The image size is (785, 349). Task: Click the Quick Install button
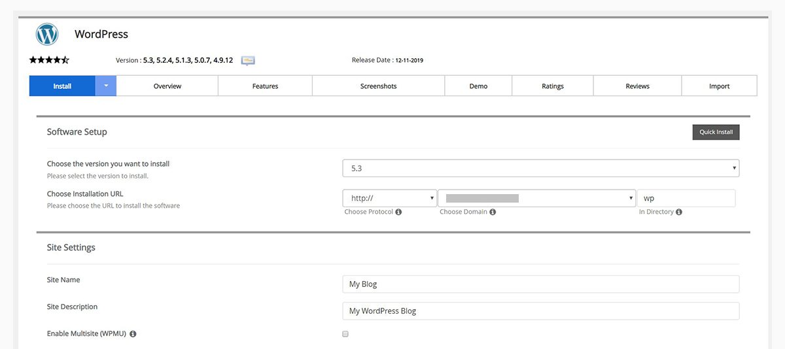[716, 132]
